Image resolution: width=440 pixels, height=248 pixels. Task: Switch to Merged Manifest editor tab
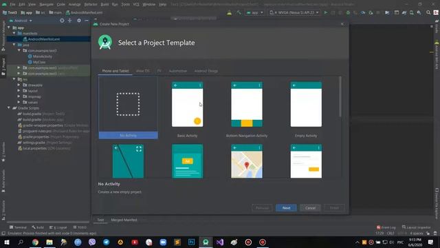(x=124, y=220)
